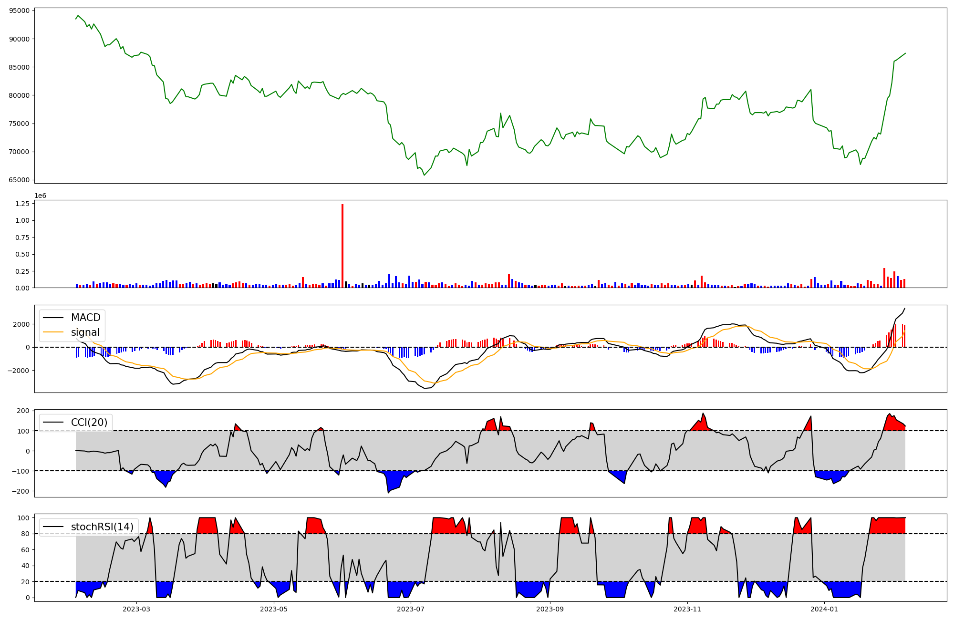Click the 2023-03 x-axis date label
Screen dimensions: 954x620
point(136,609)
